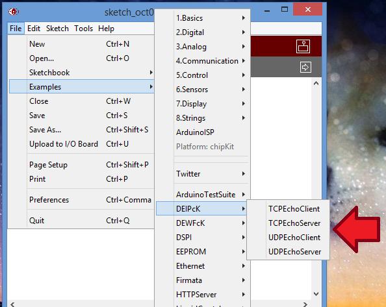Expand ArduinoTestSuite submenu
This screenshot has width=386, height=307.
pos(202,195)
